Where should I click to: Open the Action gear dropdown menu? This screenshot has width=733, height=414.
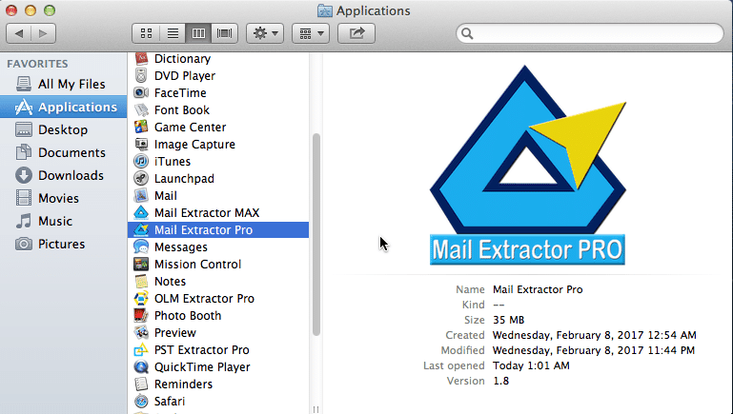[264, 33]
